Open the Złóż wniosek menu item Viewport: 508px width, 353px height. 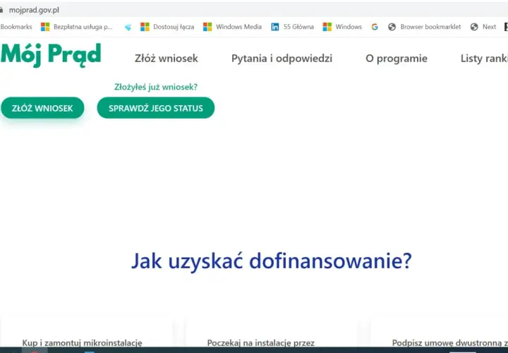pyautogui.click(x=167, y=59)
